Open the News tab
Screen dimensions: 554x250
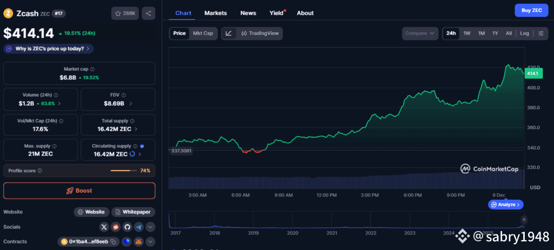point(248,13)
